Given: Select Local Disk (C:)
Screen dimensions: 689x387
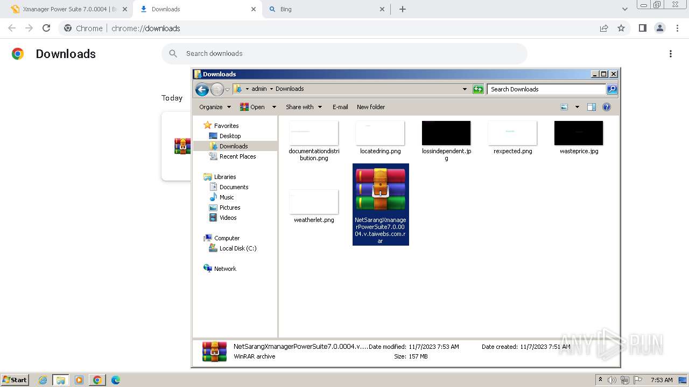Looking at the screenshot, I should 238,248.
